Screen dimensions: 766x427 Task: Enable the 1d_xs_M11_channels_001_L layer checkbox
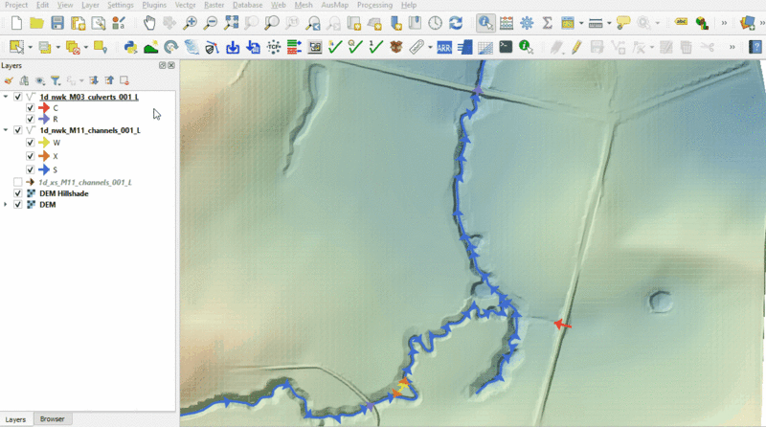tap(17, 181)
